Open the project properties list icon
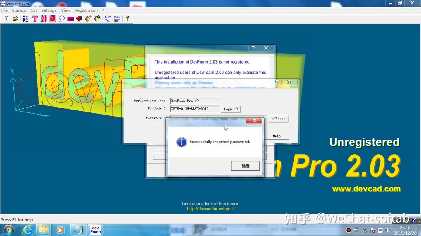This screenshot has width=421, height=236. coord(26,18)
